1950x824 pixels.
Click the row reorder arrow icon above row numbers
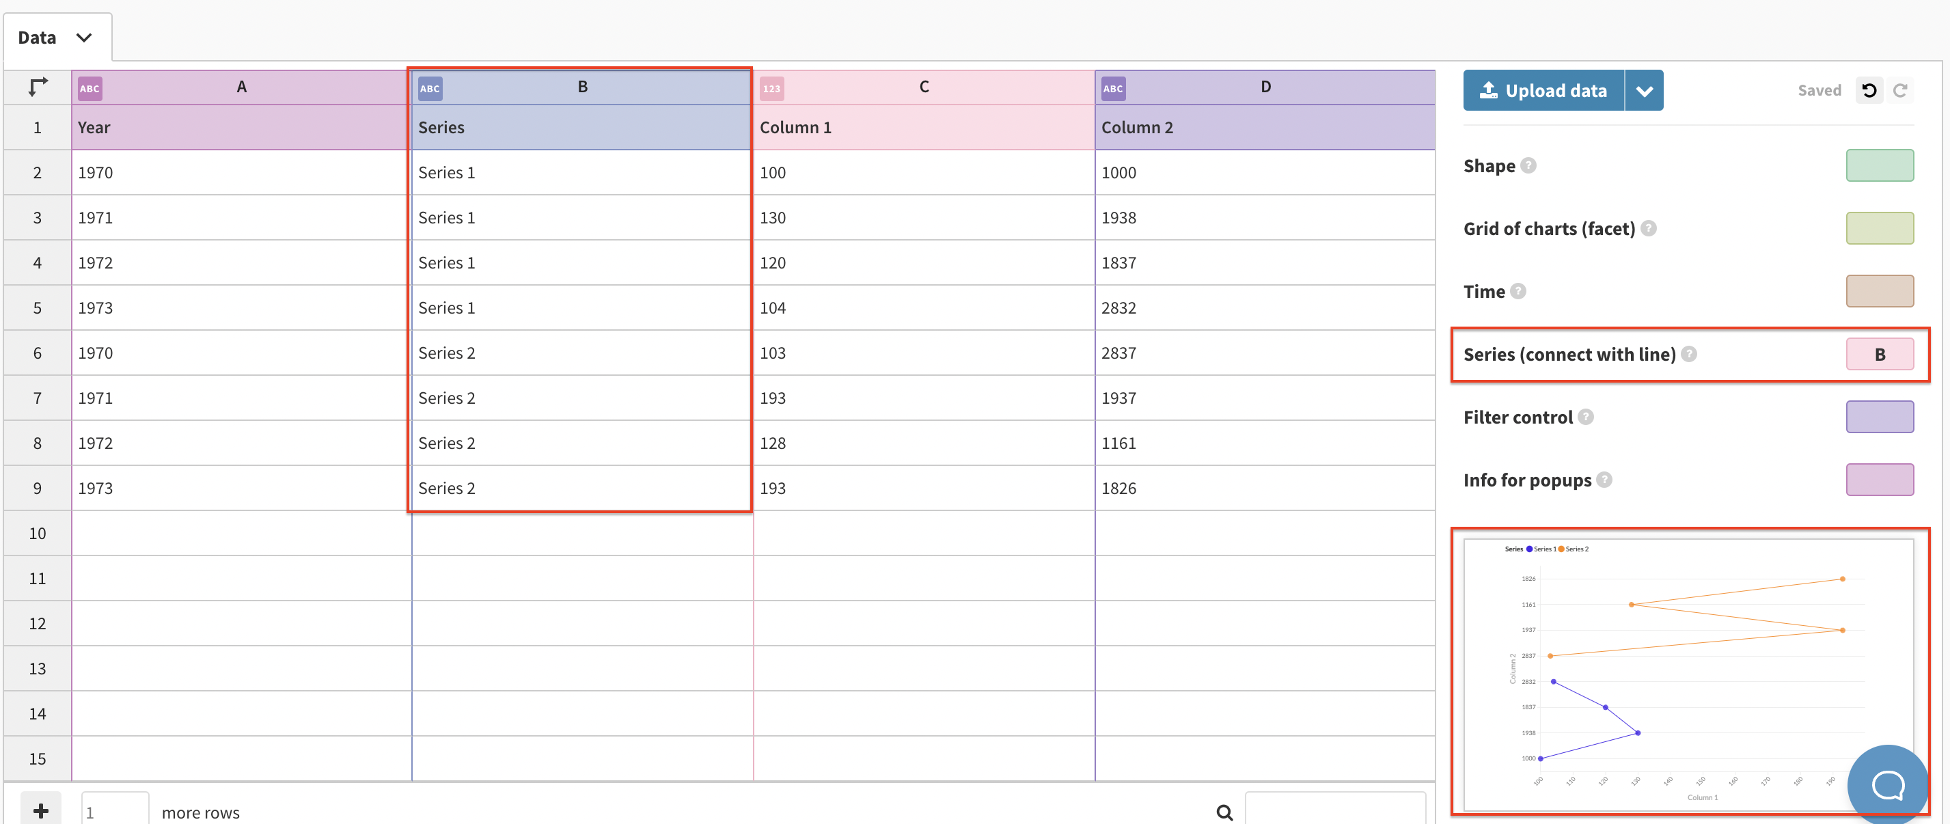click(37, 86)
